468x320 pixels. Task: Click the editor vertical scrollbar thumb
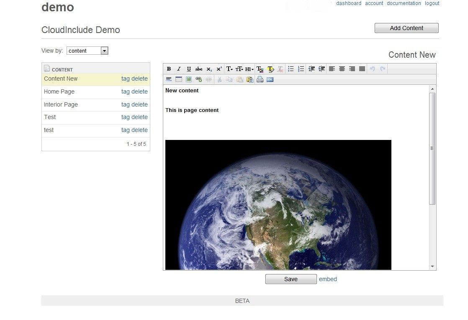point(432,148)
